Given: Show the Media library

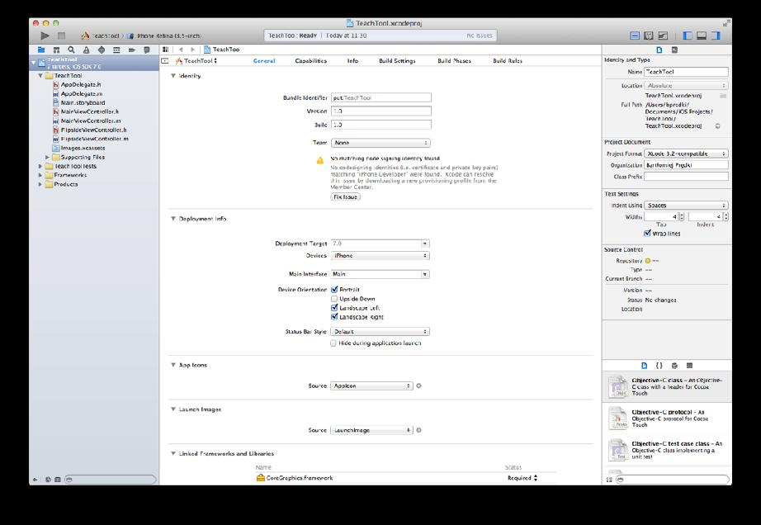Looking at the screenshot, I should point(689,366).
